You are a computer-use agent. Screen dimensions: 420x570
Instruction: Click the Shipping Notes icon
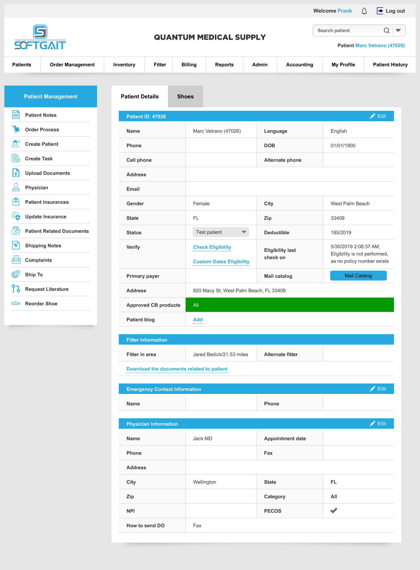click(x=16, y=245)
